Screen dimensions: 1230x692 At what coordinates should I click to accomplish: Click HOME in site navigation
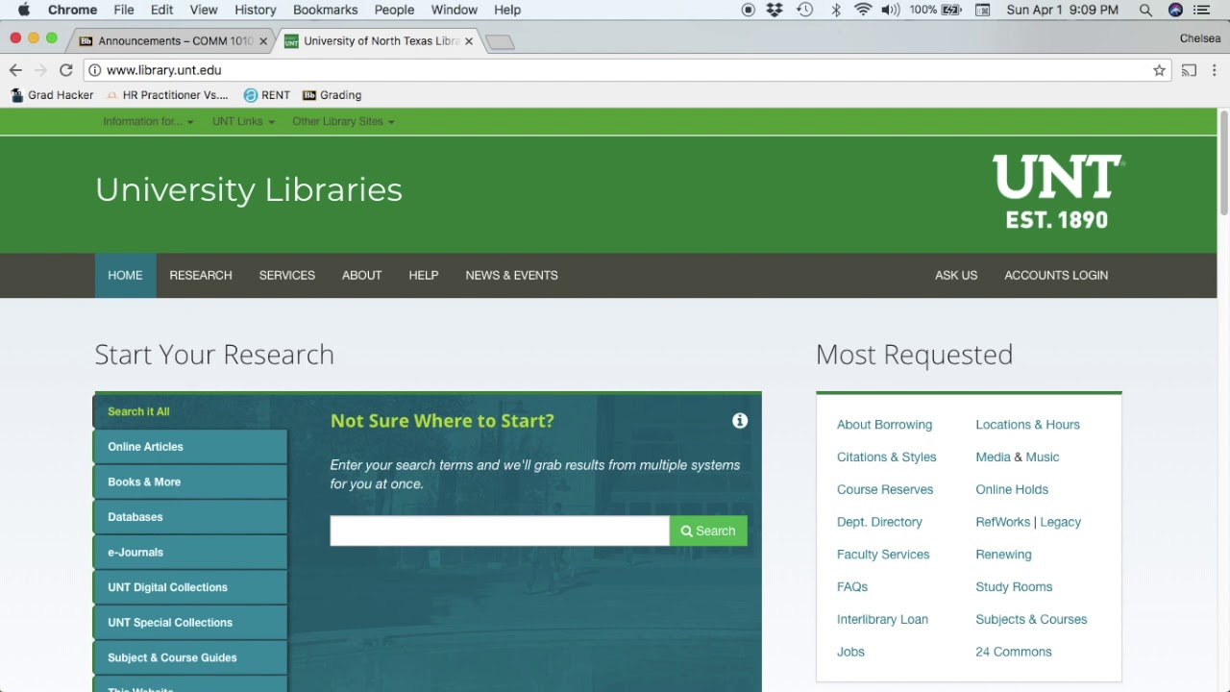(125, 276)
